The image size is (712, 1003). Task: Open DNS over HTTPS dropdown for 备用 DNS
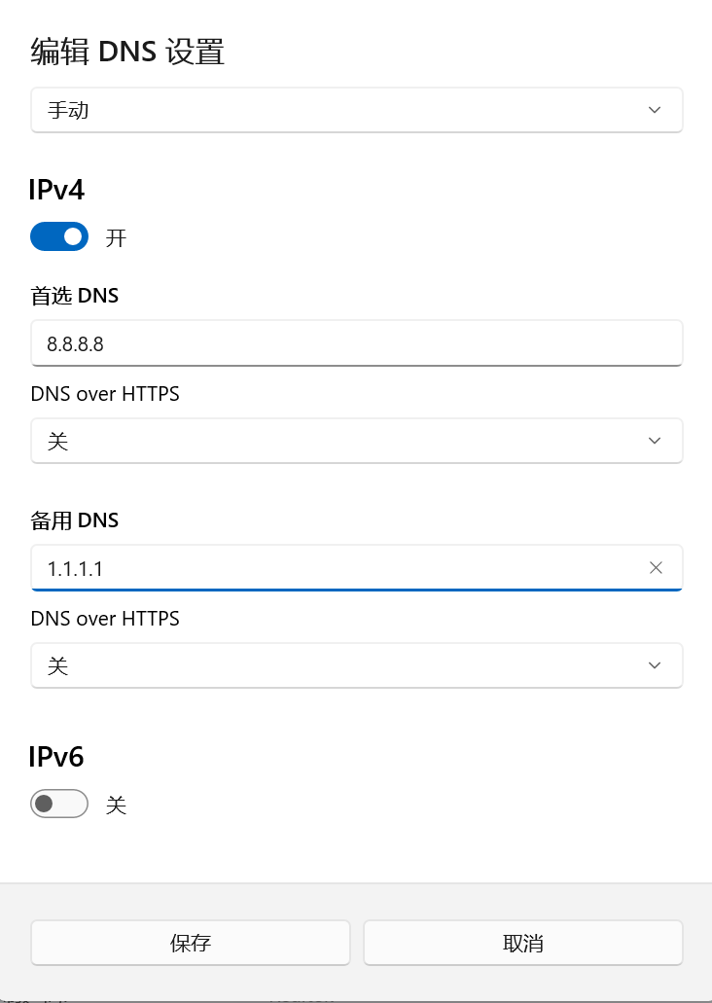pos(356,665)
